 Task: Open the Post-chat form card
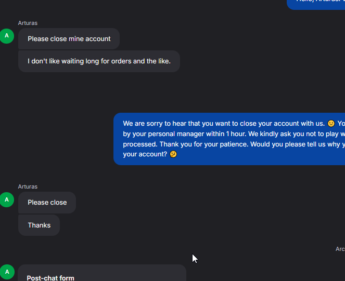coord(102,273)
